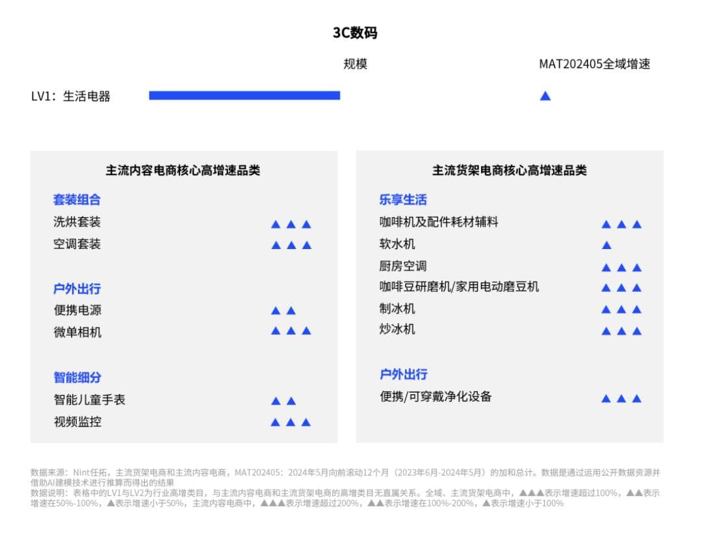Click the single triangle beside 软水机
This screenshot has height=537, width=702.
pyautogui.click(x=606, y=245)
